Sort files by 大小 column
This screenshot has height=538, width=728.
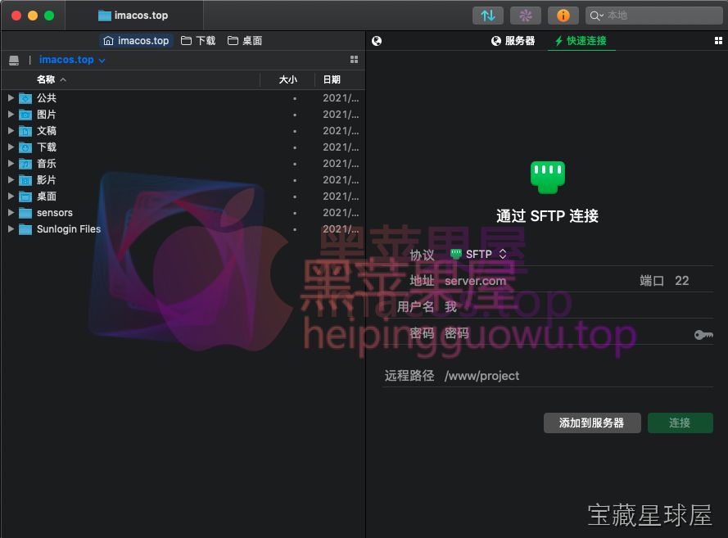pyautogui.click(x=288, y=80)
